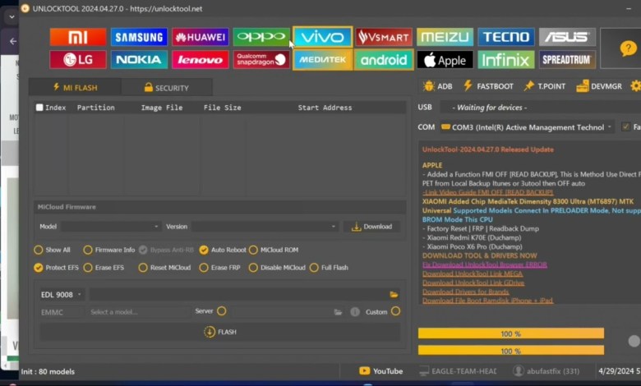Image resolution: width=641 pixels, height=386 pixels.
Task: Open the USB Waiting for devices dropdown
Action: [541, 108]
